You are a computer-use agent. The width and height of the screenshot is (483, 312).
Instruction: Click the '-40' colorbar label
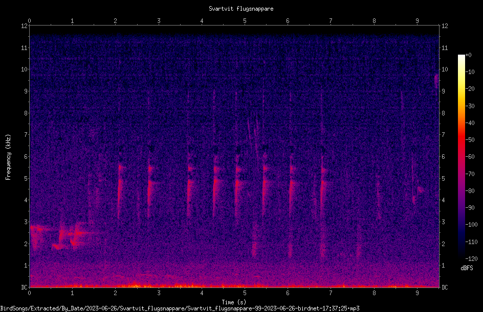470,123
